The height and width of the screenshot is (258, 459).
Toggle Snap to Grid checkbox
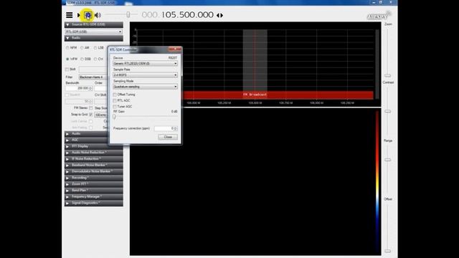(91, 115)
